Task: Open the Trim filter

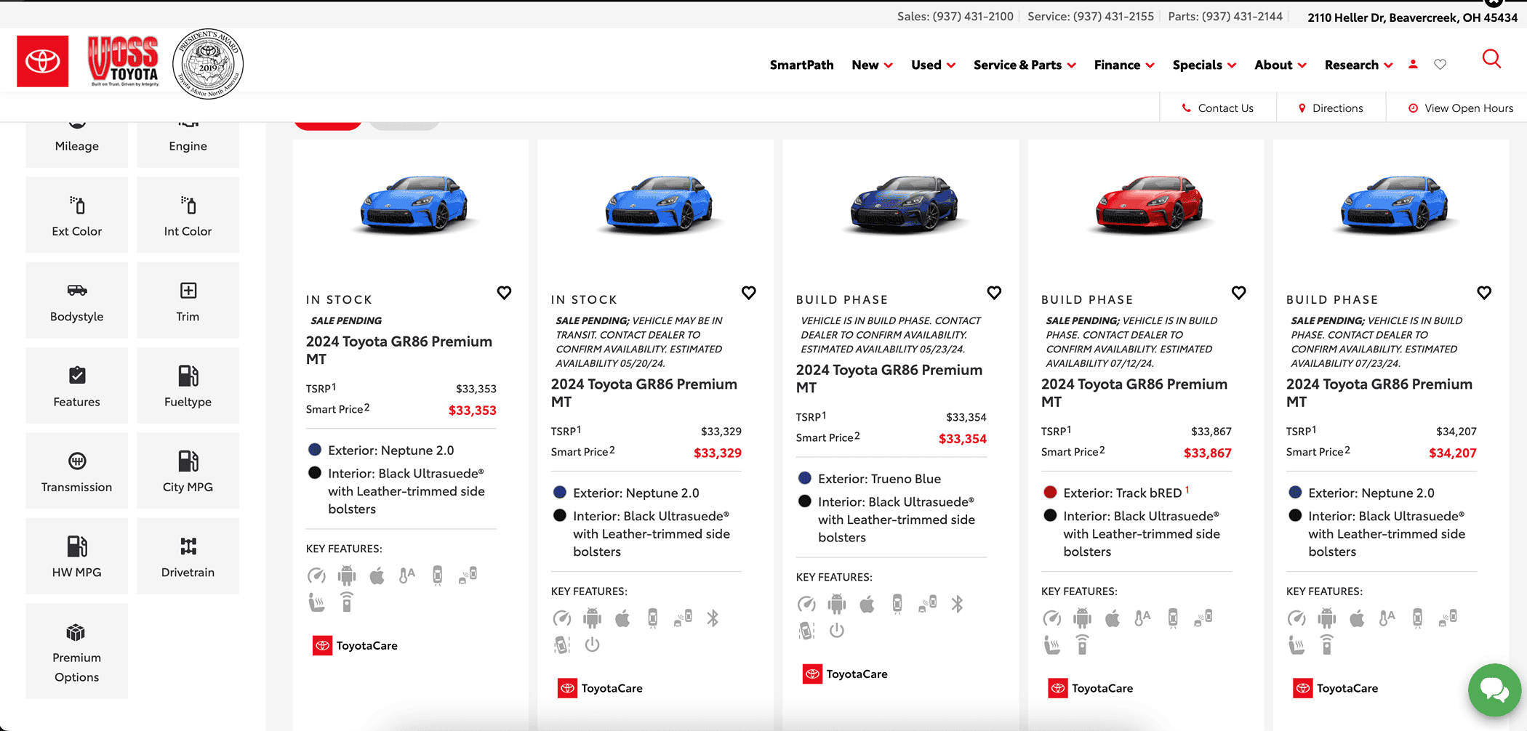Action: [x=188, y=300]
